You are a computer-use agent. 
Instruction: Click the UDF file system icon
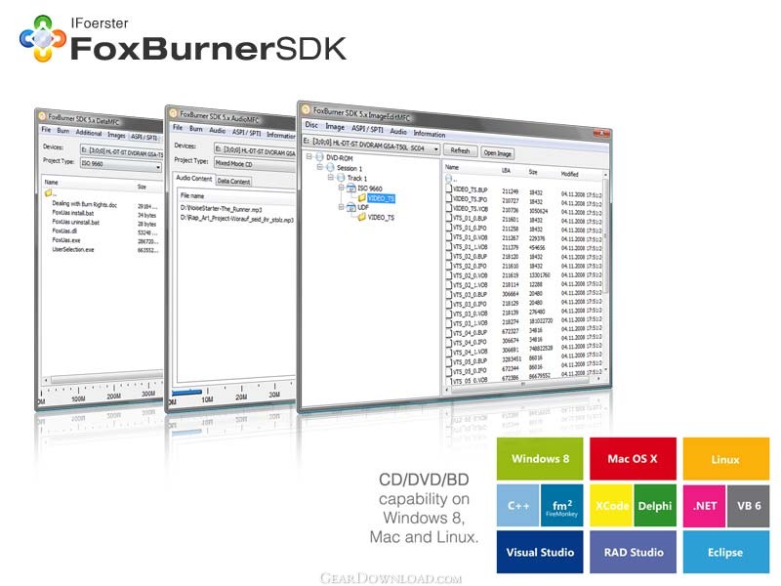tap(351, 207)
